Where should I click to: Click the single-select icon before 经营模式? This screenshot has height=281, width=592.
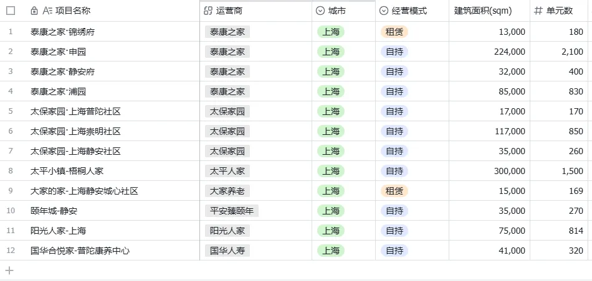(384, 11)
